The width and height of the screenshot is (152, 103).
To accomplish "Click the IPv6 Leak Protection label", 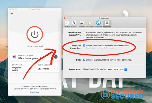I will coord(76,47).
